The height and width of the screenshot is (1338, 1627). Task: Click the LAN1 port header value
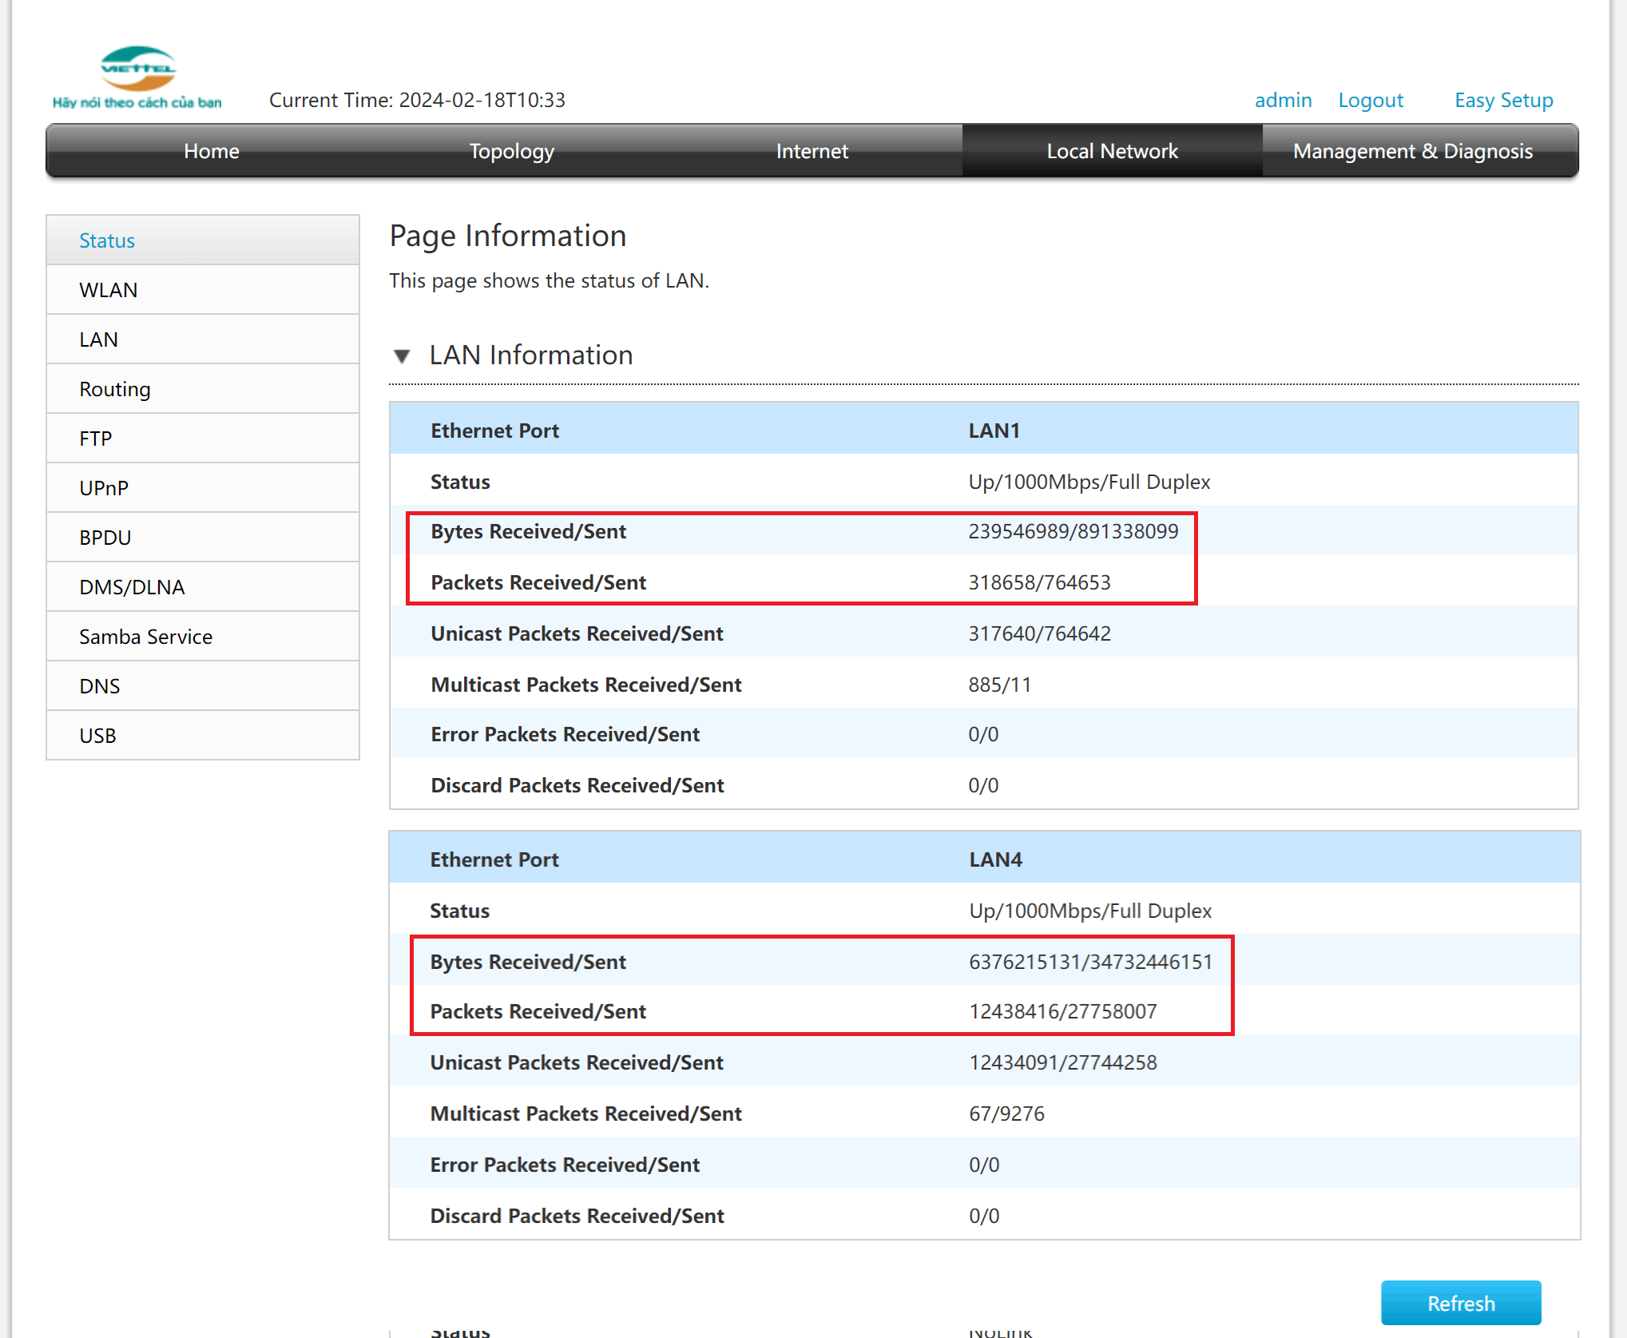point(994,431)
